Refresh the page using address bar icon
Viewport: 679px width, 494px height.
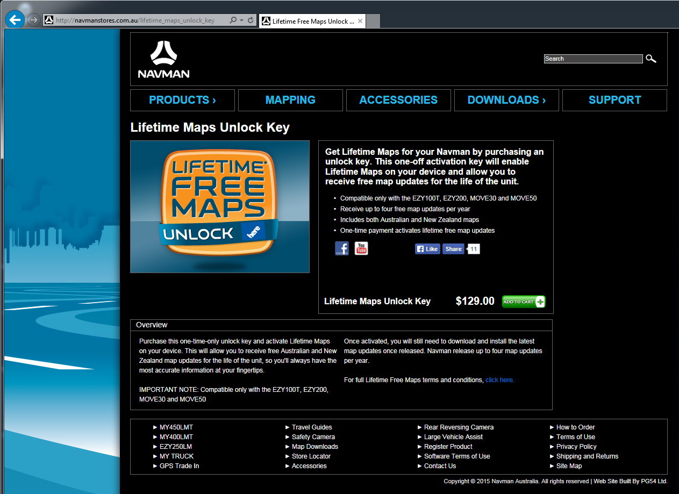[251, 20]
